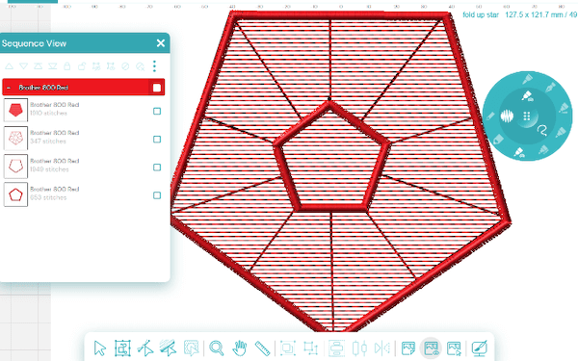578x361 pixels.
Task: Pick the lower-right outer marker tool
Action: click(x=561, y=132)
